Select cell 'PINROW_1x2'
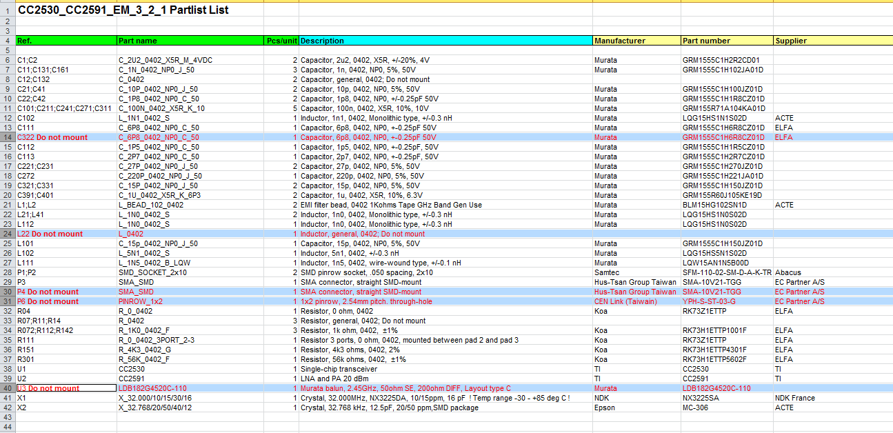The image size is (893, 433). (190, 301)
